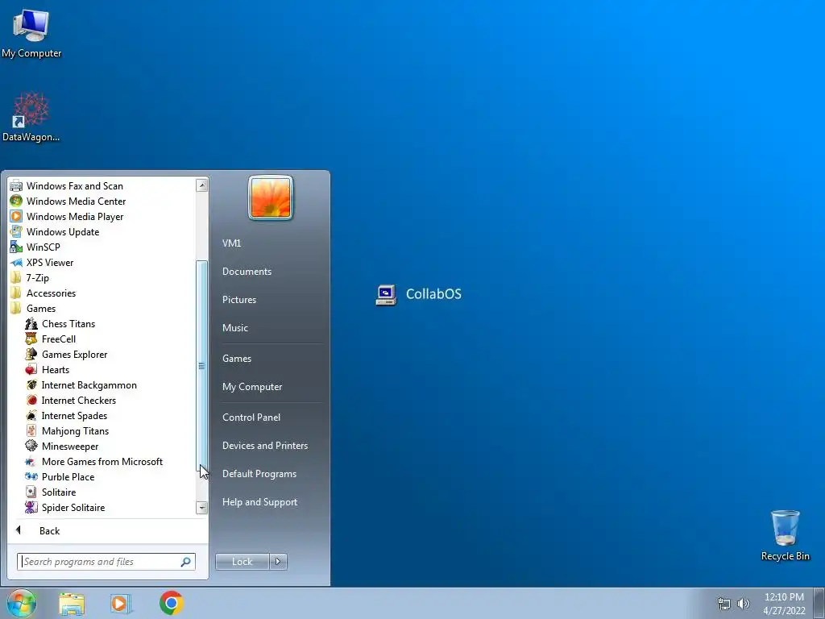Image resolution: width=825 pixels, height=619 pixels.
Task: Launch Purble Place
Action: coord(68,476)
